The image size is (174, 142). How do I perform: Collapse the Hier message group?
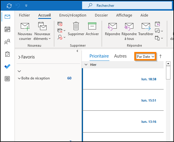(x=86, y=65)
